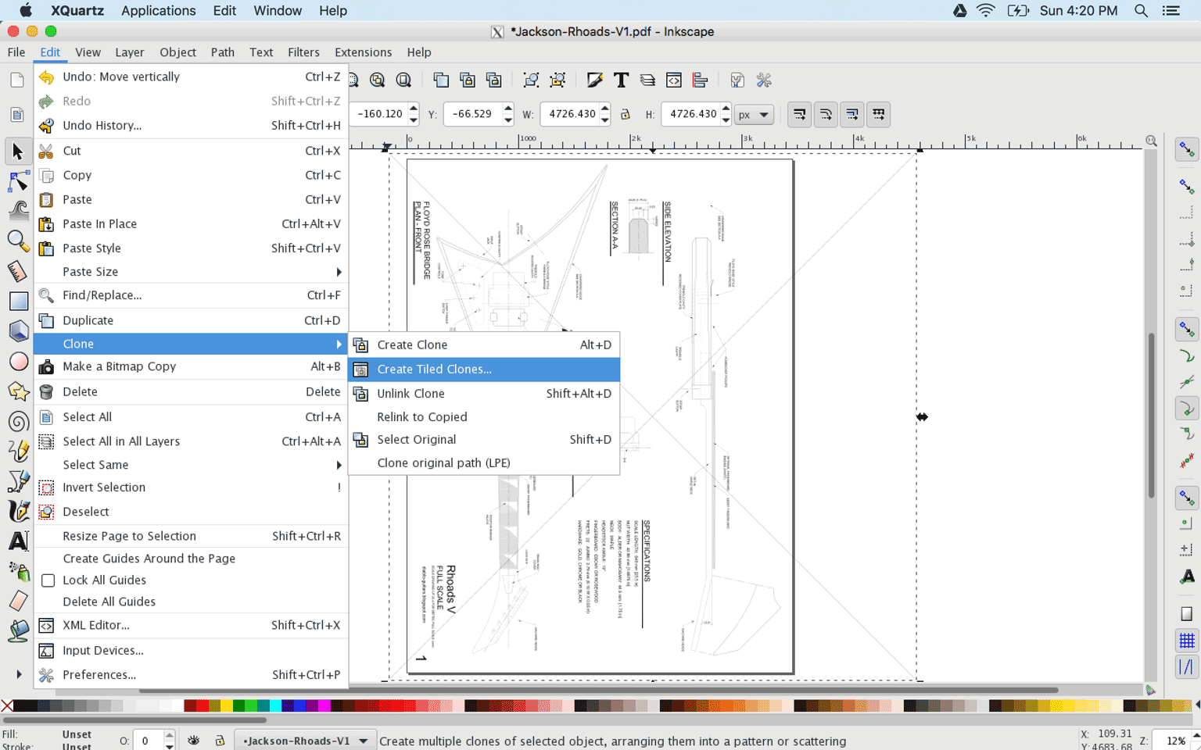Expand the hidden toolbox tools arrow
Viewport: 1201px width, 750px height.
tap(18, 674)
